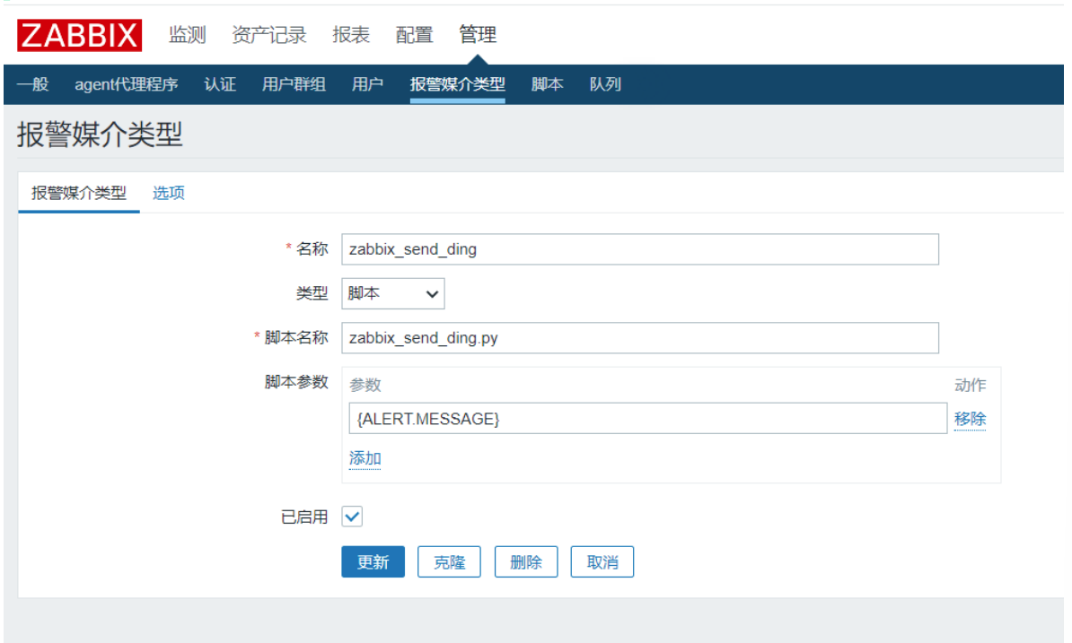Open the 管理 top menu

pyautogui.click(x=478, y=35)
